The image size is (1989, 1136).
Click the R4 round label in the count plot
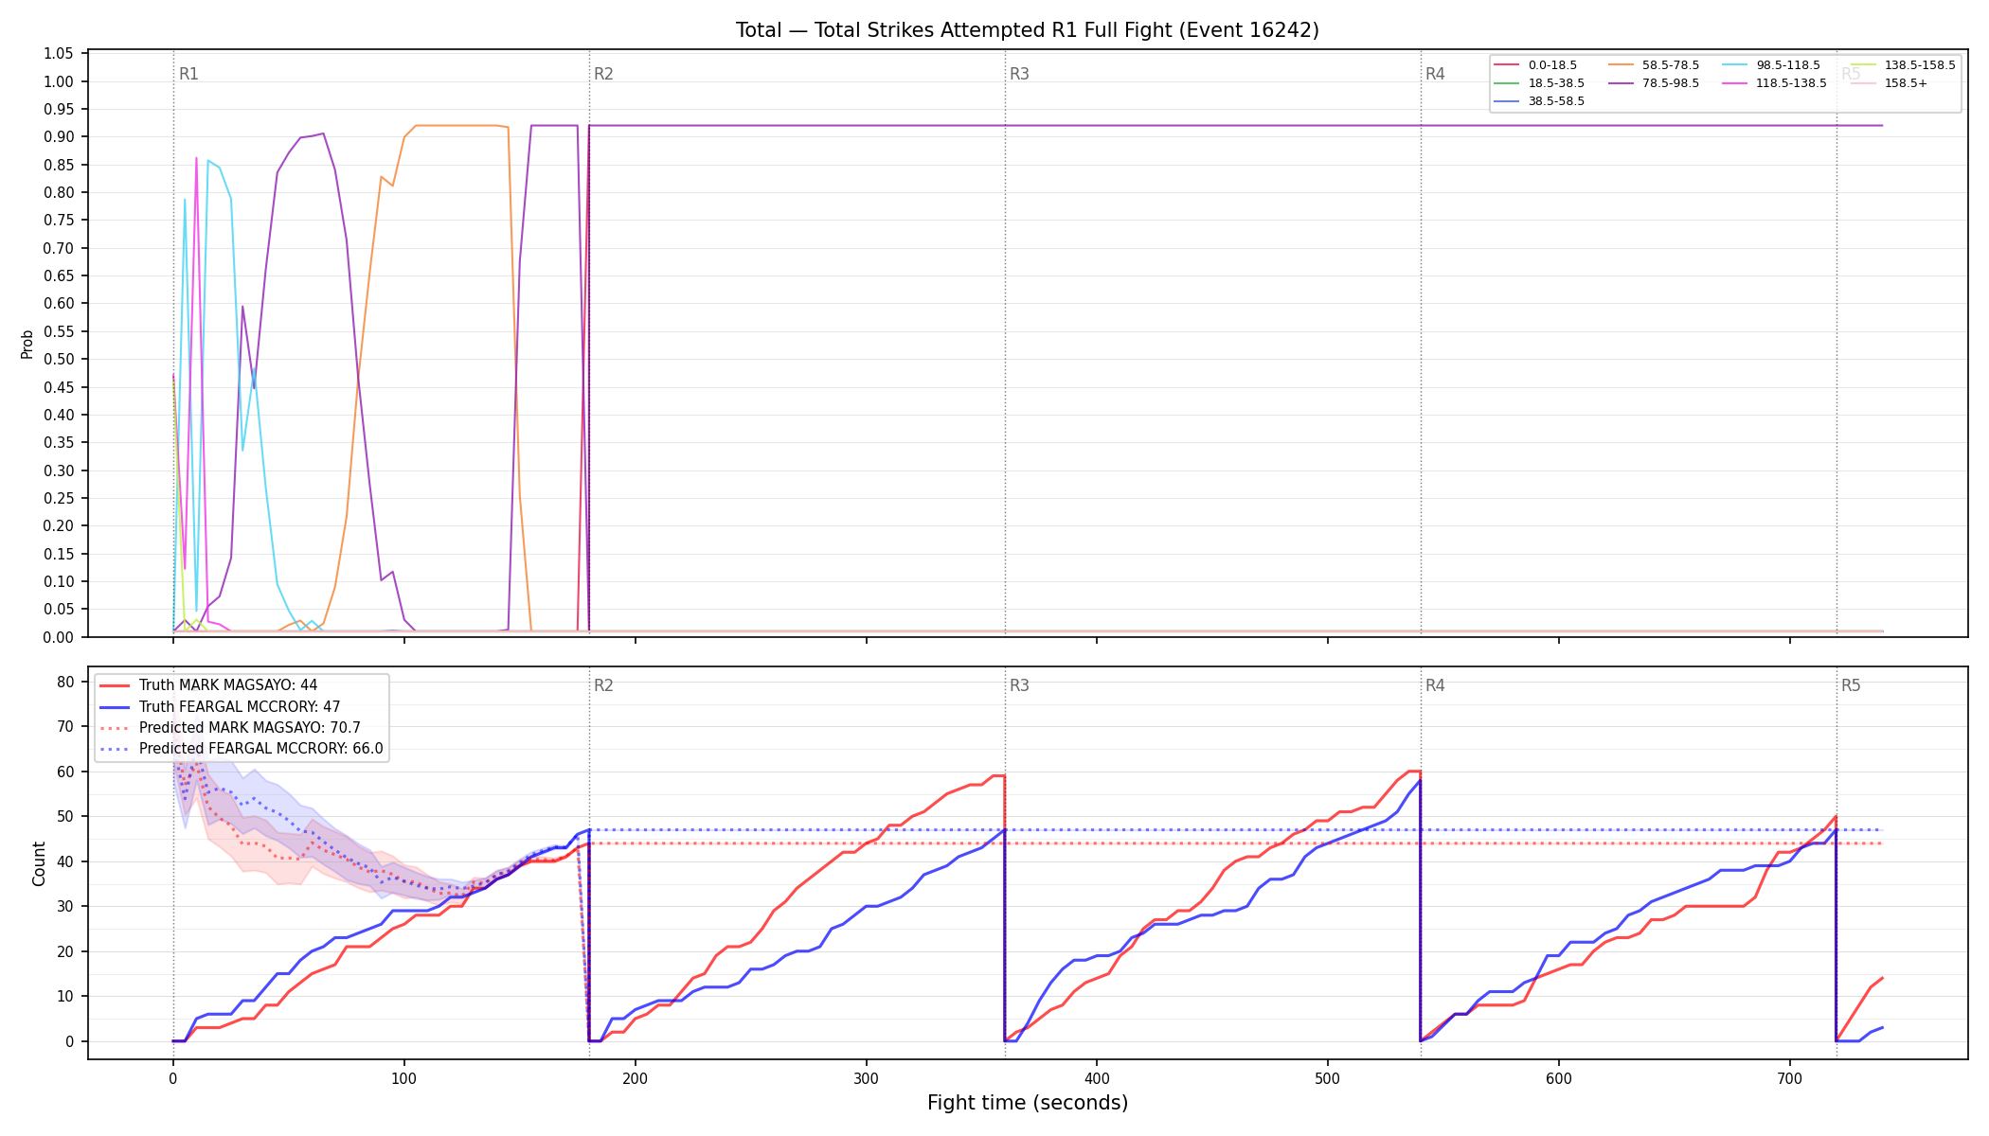pyautogui.click(x=1435, y=685)
